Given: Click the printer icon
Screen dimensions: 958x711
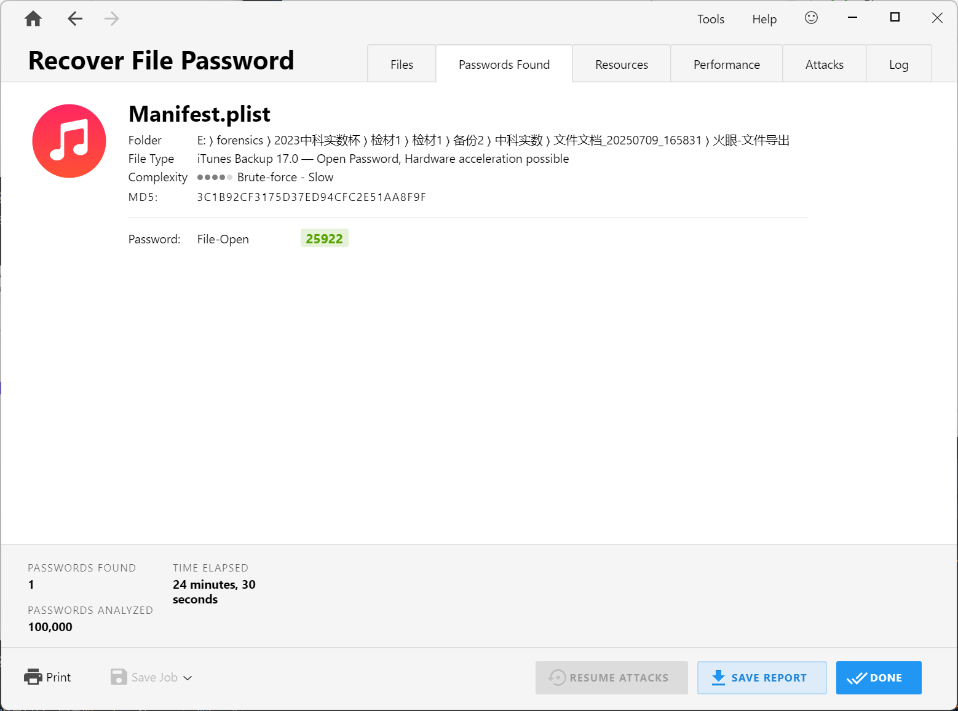Looking at the screenshot, I should 33,677.
